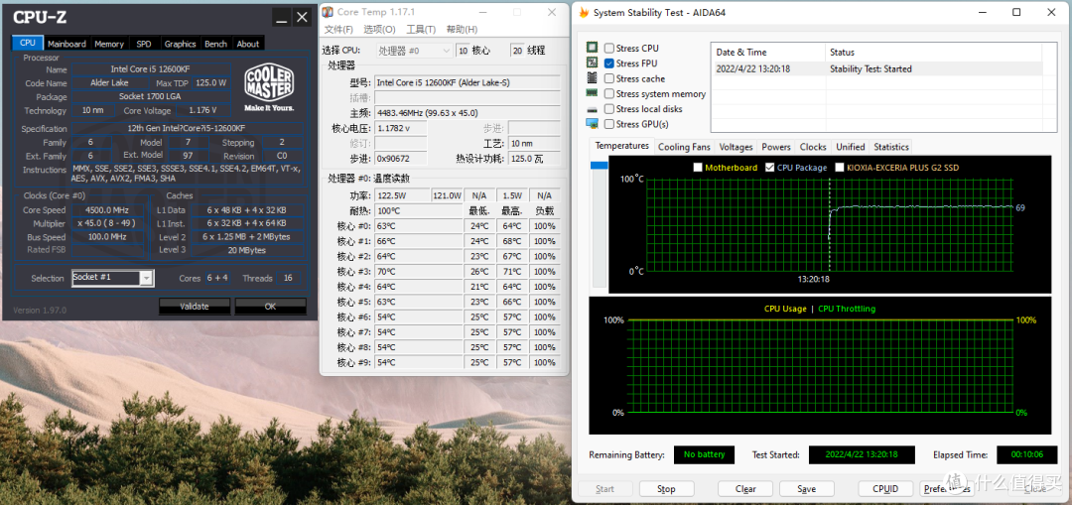Click the Stress FPU icon

(592, 63)
